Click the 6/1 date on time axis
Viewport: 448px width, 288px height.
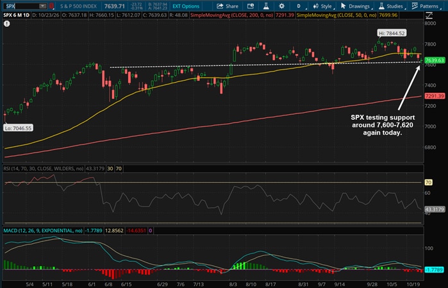point(92,284)
